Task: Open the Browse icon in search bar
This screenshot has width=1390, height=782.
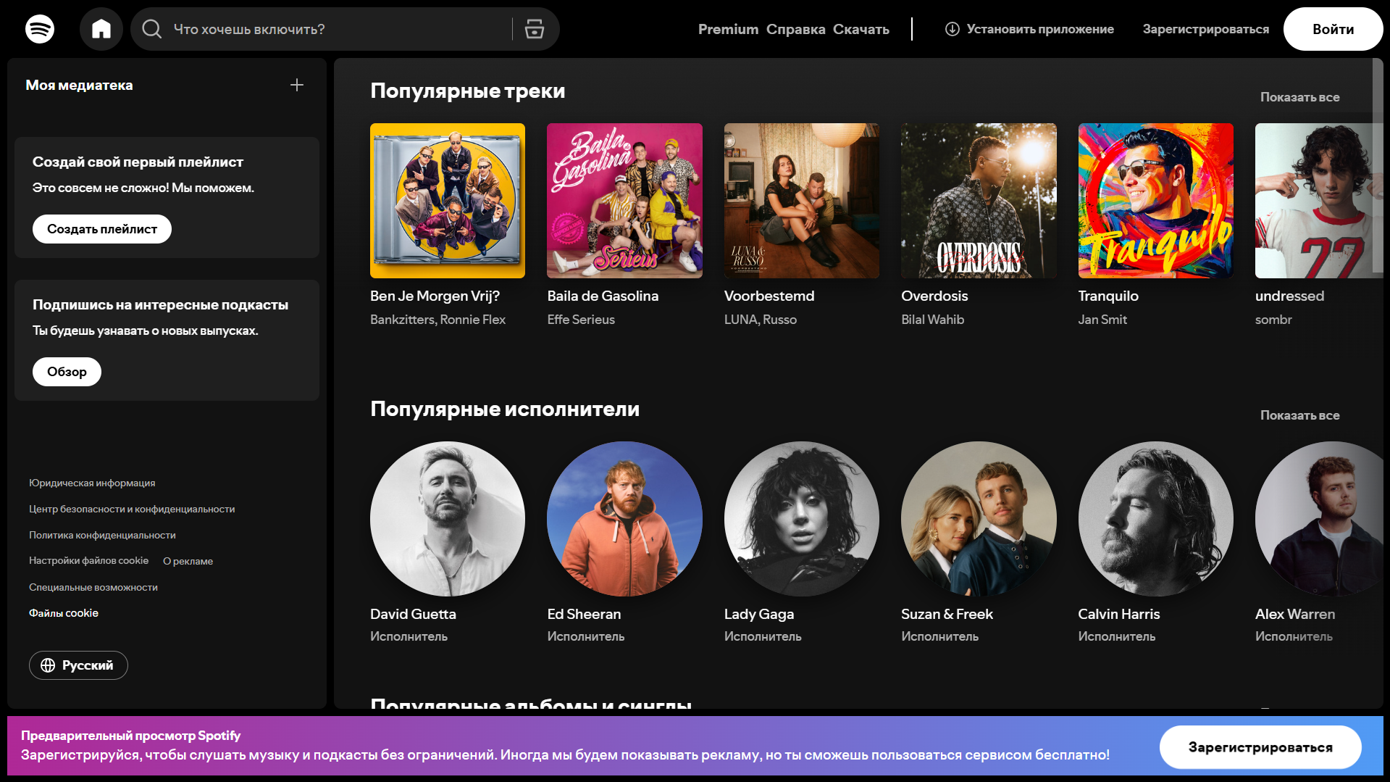Action: [535, 29]
